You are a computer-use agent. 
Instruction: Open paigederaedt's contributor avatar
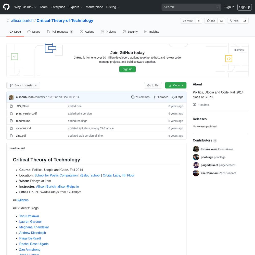pos(196,165)
